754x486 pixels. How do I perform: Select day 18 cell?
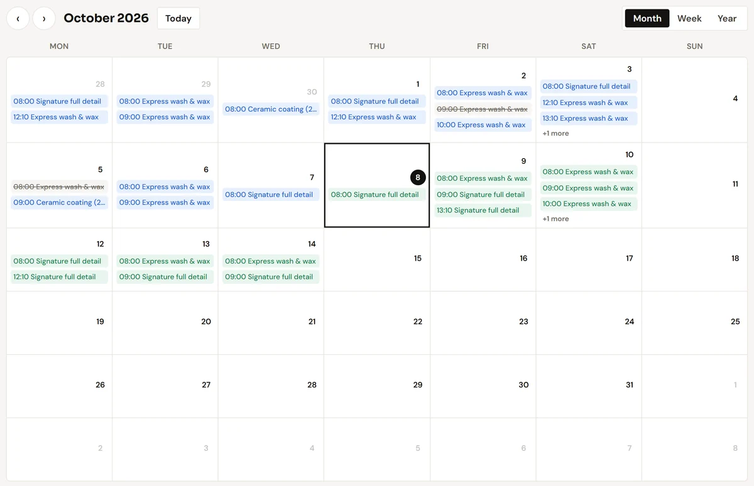tap(694, 259)
